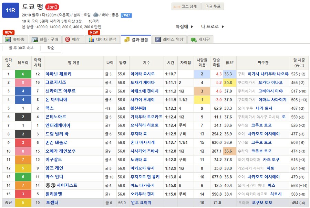Screen dimensions: 310x208
Task: Click the speech bubble icon for 게시판
Action: tap(194, 40)
